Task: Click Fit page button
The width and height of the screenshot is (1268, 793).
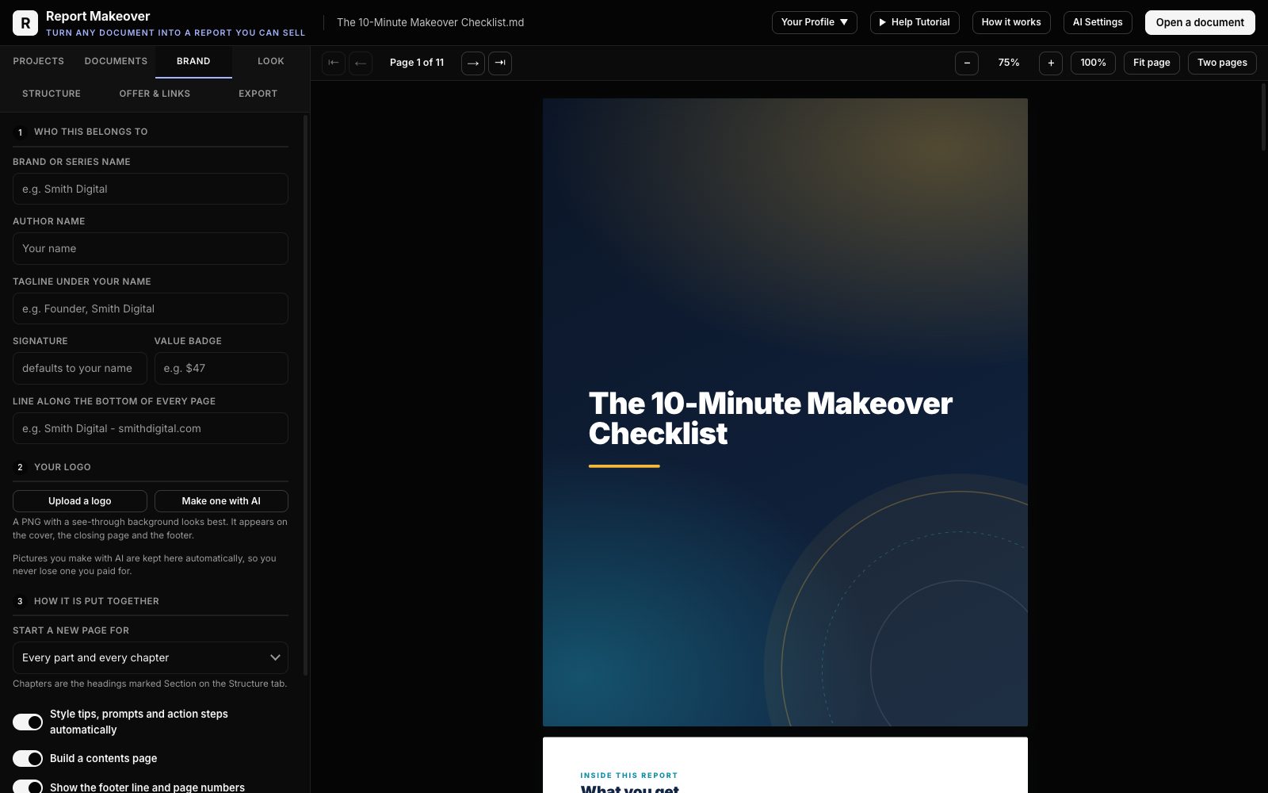Action: (1152, 63)
